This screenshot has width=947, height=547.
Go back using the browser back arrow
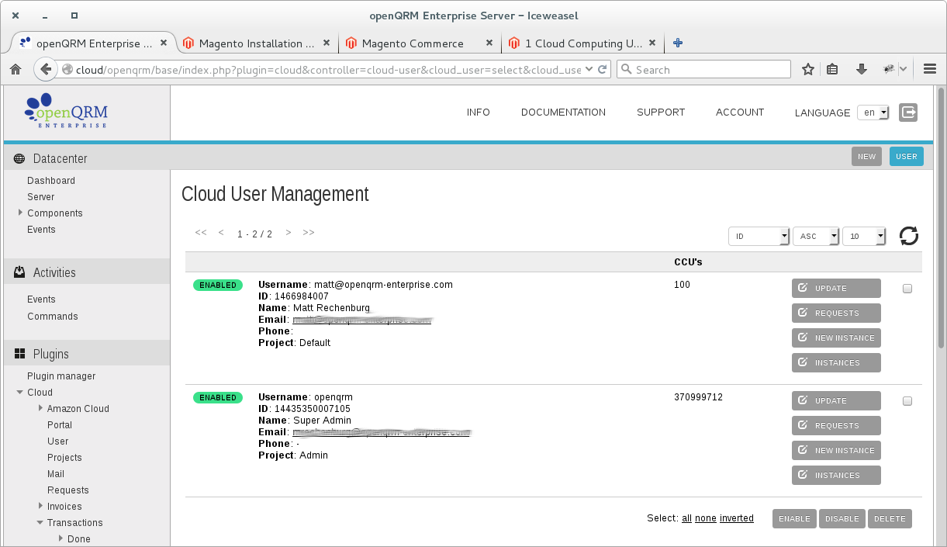tap(46, 69)
